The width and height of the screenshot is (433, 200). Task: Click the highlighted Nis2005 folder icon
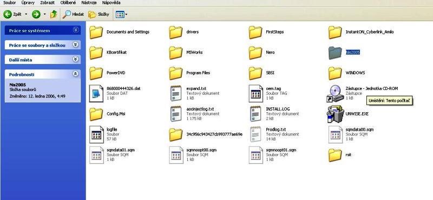click(335, 53)
